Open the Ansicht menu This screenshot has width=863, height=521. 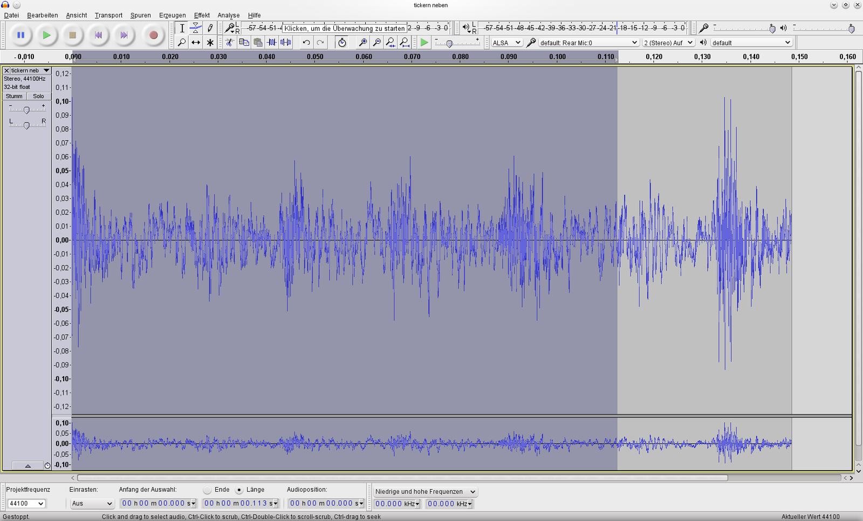coord(77,15)
